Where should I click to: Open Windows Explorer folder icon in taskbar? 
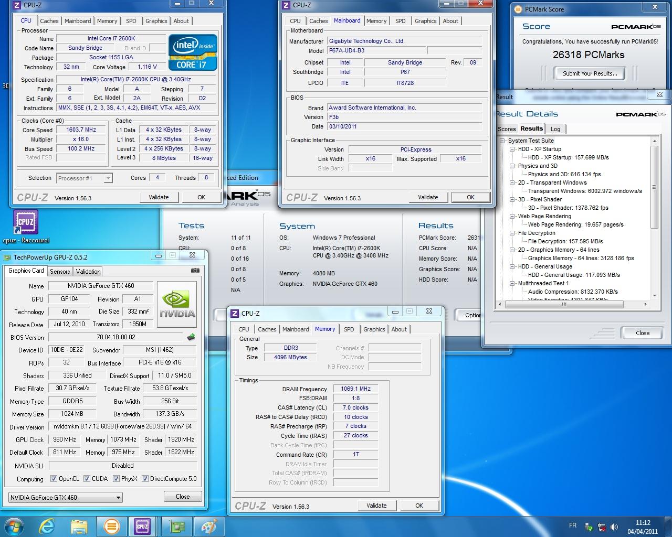[79, 526]
